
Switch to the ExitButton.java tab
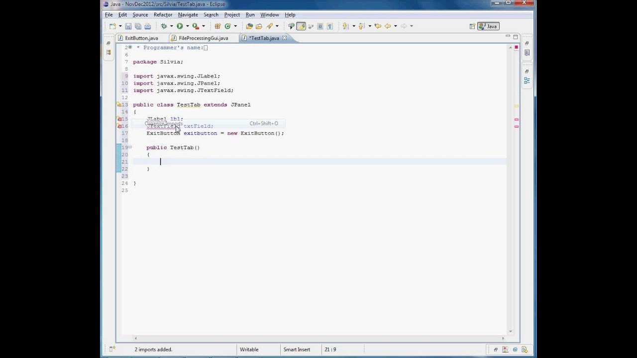tap(141, 38)
